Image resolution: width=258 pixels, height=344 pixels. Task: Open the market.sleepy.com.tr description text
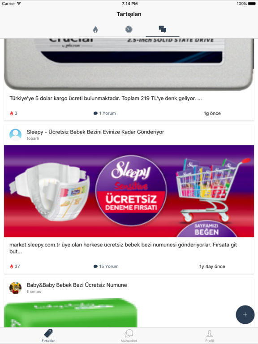(x=123, y=248)
